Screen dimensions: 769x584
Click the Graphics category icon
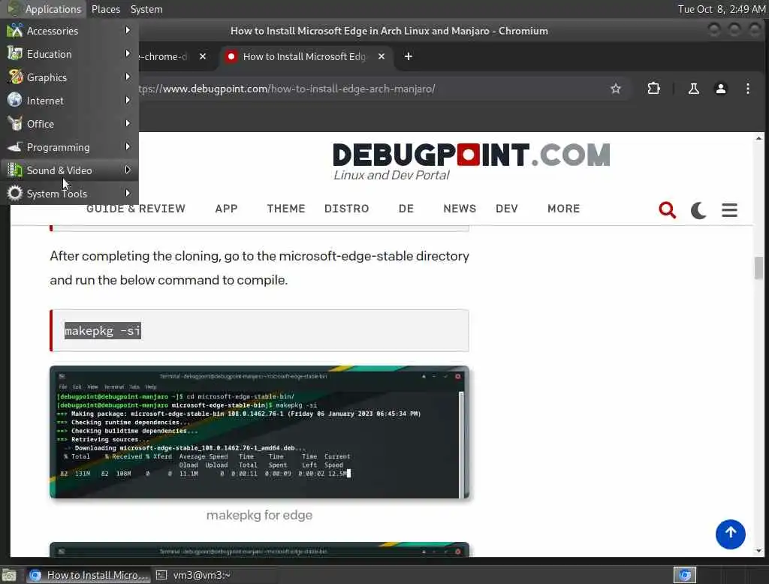click(15, 77)
